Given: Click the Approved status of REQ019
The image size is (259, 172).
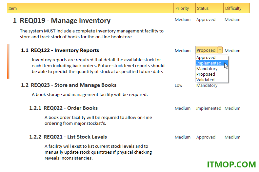Looking at the screenshot, I should [206, 20].
